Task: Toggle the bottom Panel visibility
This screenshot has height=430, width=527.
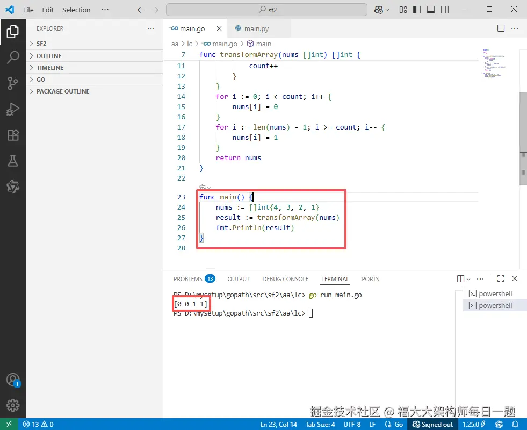Action: 431,10
